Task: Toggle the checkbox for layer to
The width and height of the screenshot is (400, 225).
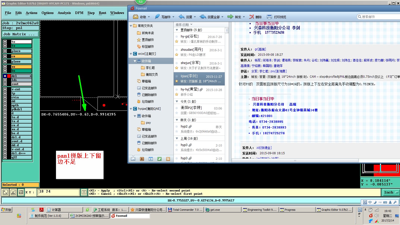Action: [x=5, y=42]
